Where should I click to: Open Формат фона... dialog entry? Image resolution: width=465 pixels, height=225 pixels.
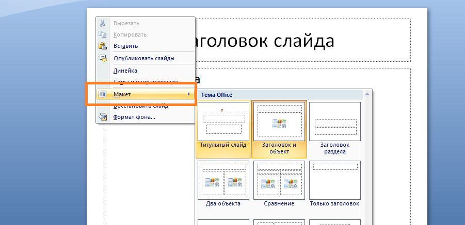tap(134, 117)
